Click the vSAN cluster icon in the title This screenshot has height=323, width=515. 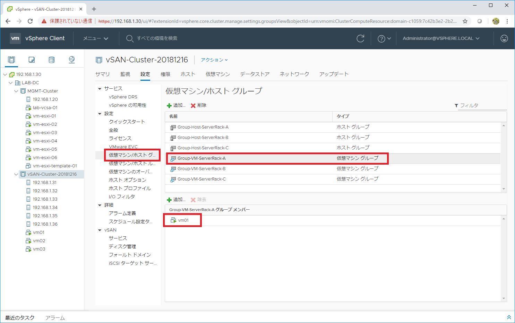click(99, 60)
